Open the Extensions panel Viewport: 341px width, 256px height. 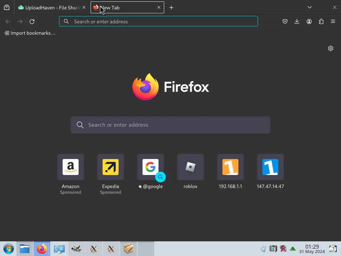[x=321, y=21]
